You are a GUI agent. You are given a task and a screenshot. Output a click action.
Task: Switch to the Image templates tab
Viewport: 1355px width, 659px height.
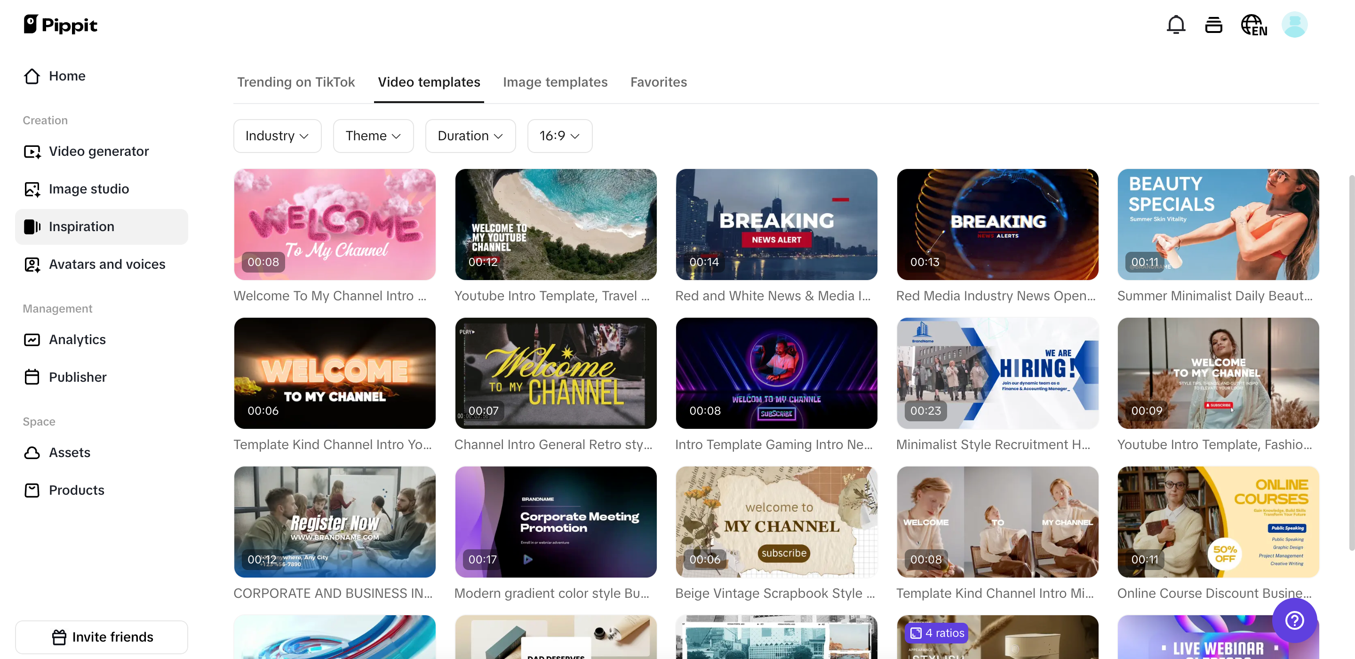click(x=554, y=82)
